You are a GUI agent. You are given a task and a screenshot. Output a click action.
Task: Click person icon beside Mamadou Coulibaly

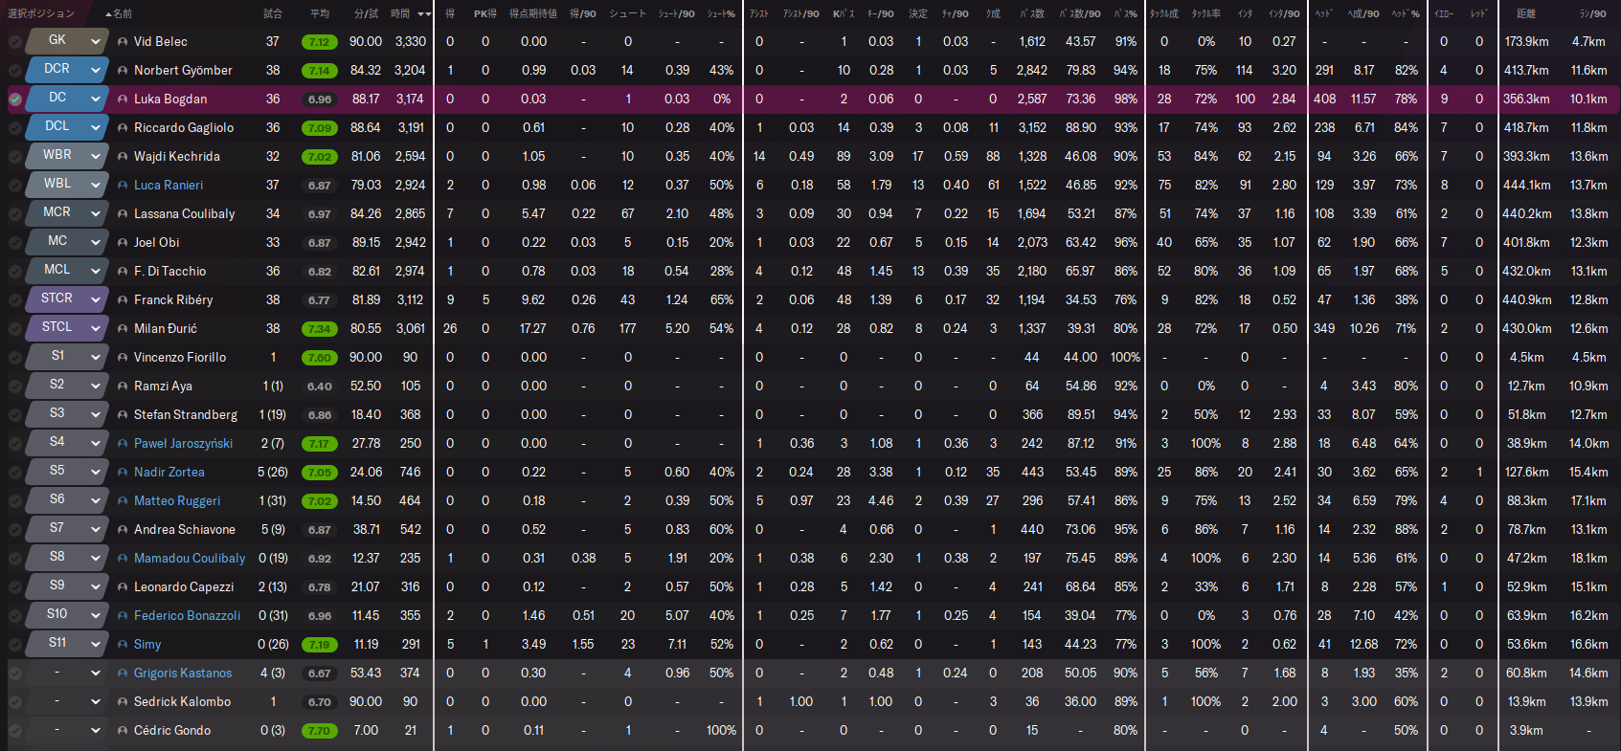coord(123,559)
